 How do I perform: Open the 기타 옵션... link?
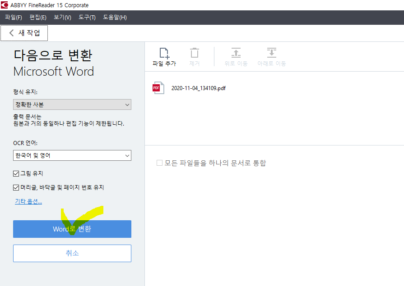click(x=28, y=201)
